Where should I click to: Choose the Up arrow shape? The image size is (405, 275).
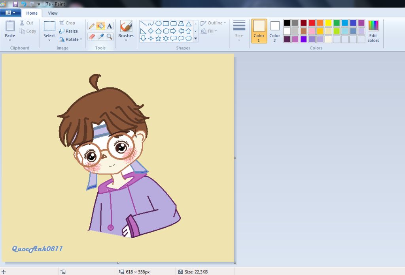point(189,31)
